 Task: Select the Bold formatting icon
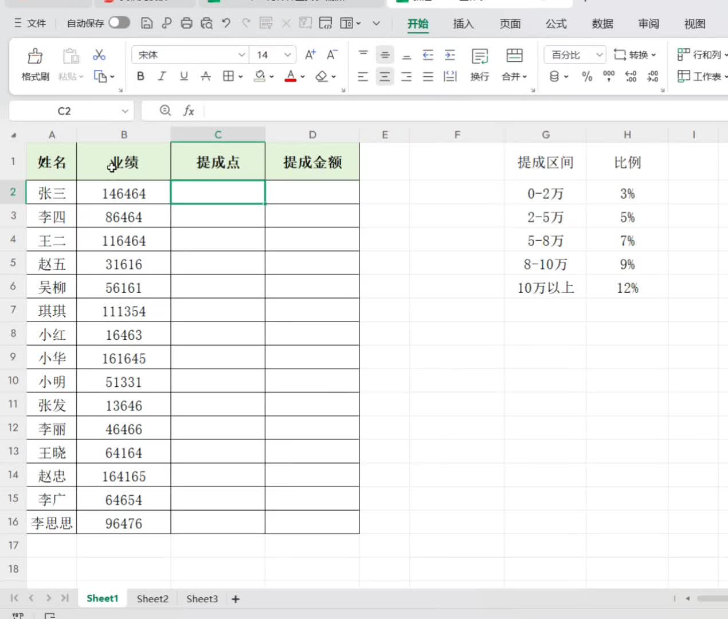140,76
